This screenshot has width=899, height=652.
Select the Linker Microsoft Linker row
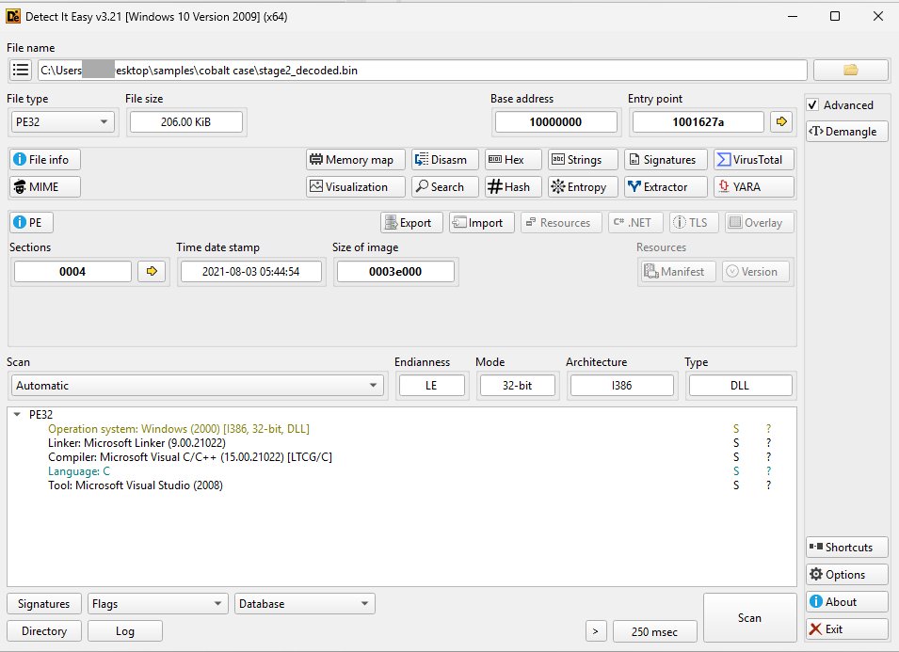click(x=401, y=443)
